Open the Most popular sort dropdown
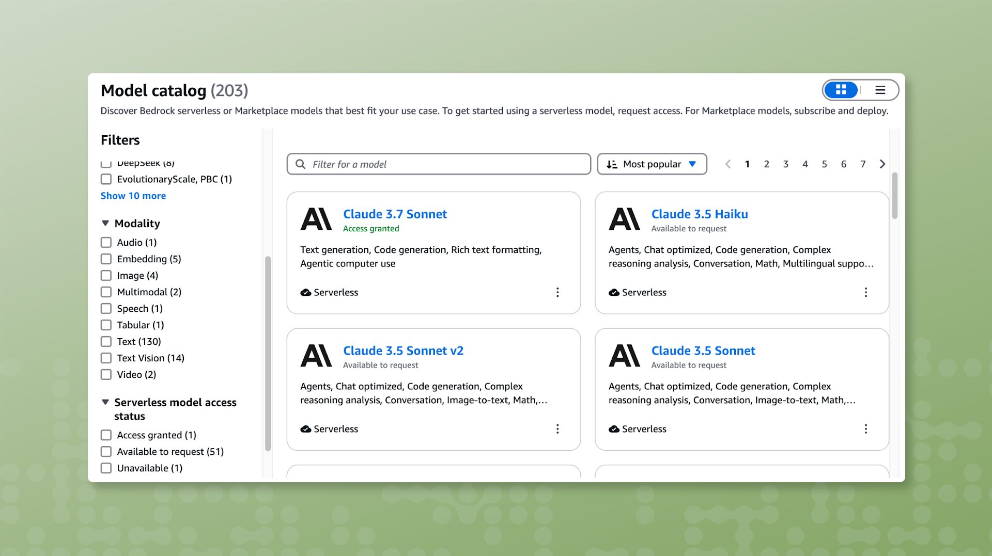 tap(652, 164)
